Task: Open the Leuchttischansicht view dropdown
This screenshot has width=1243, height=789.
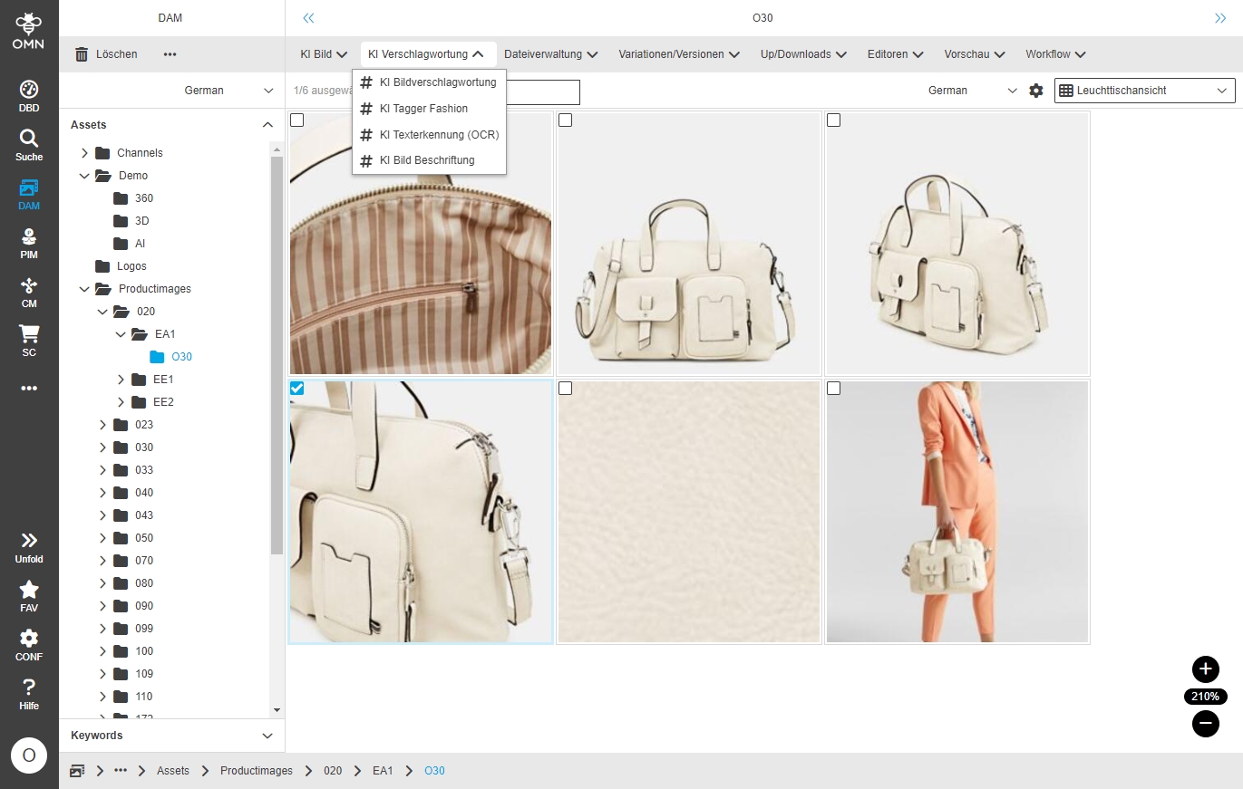Action: click(1144, 91)
